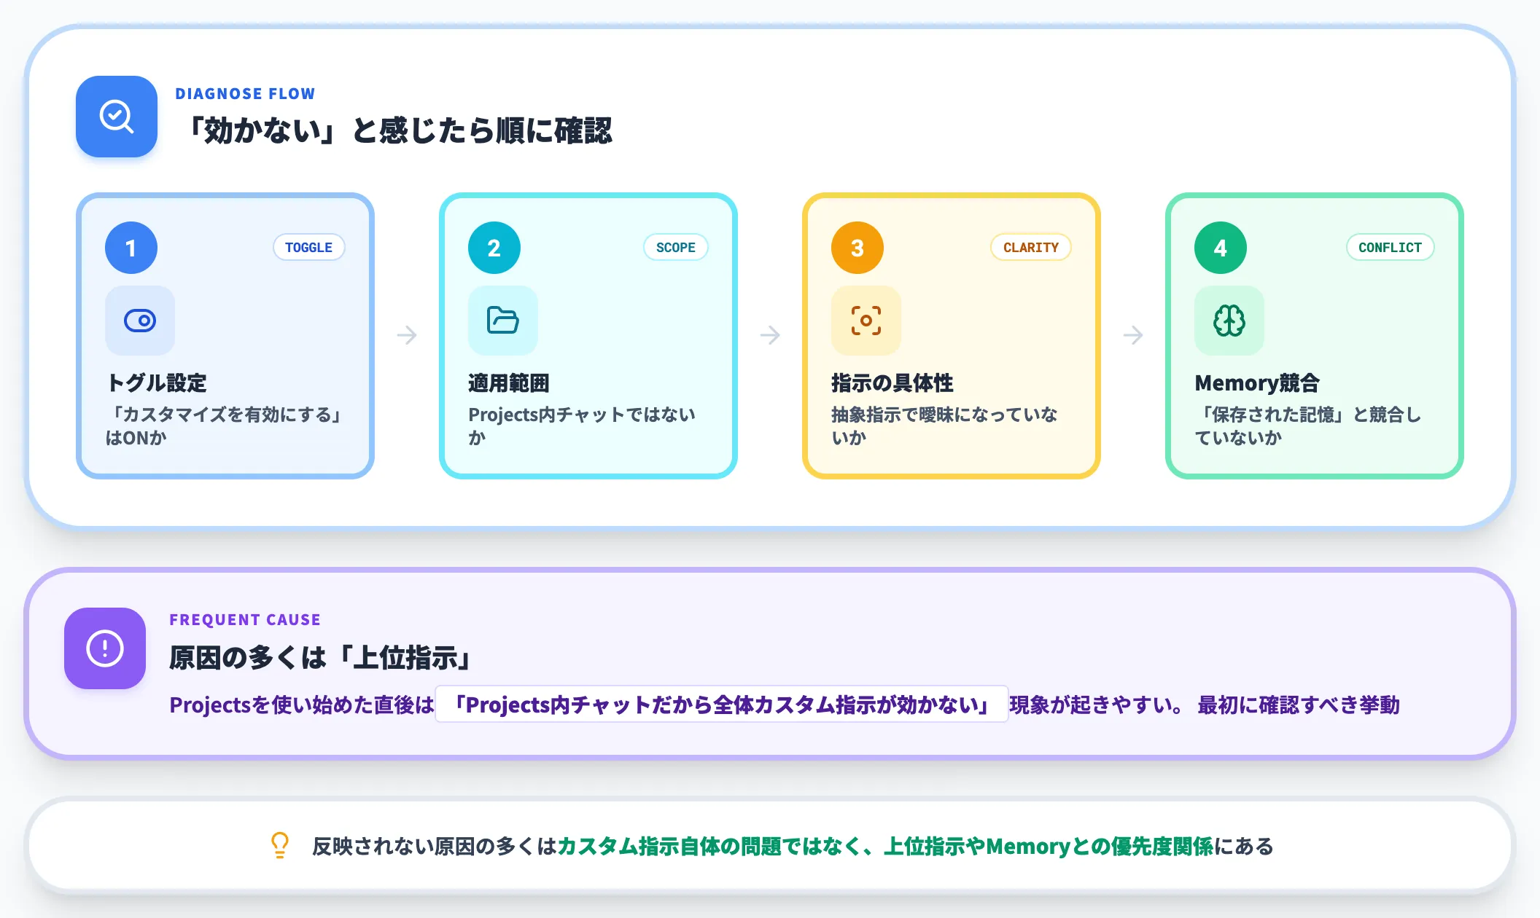Click the focus target icon in step 3

coord(866,321)
